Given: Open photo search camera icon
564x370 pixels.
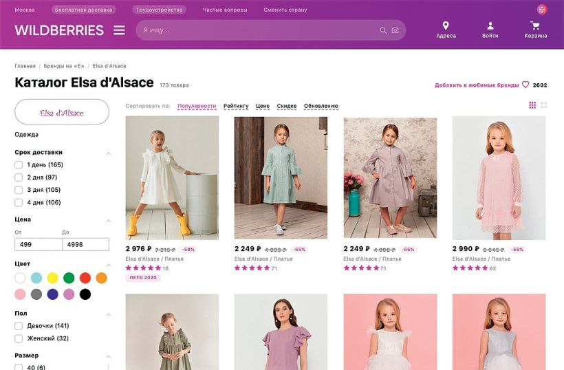Looking at the screenshot, I should pos(395,30).
